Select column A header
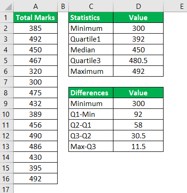The height and width of the screenshot is (193, 187). coord(36,6)
